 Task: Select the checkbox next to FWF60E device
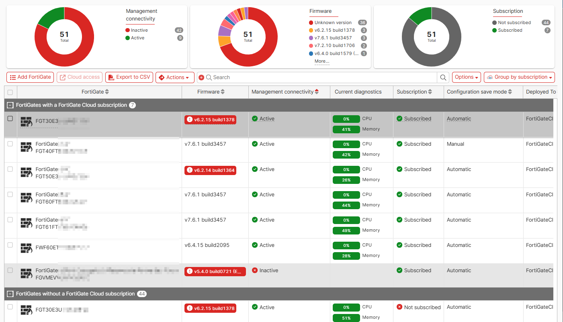pos(10,245)
